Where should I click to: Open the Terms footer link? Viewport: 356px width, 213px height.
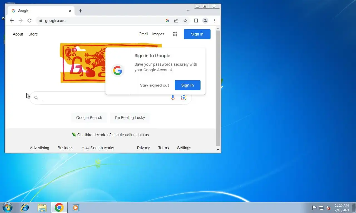164,148
